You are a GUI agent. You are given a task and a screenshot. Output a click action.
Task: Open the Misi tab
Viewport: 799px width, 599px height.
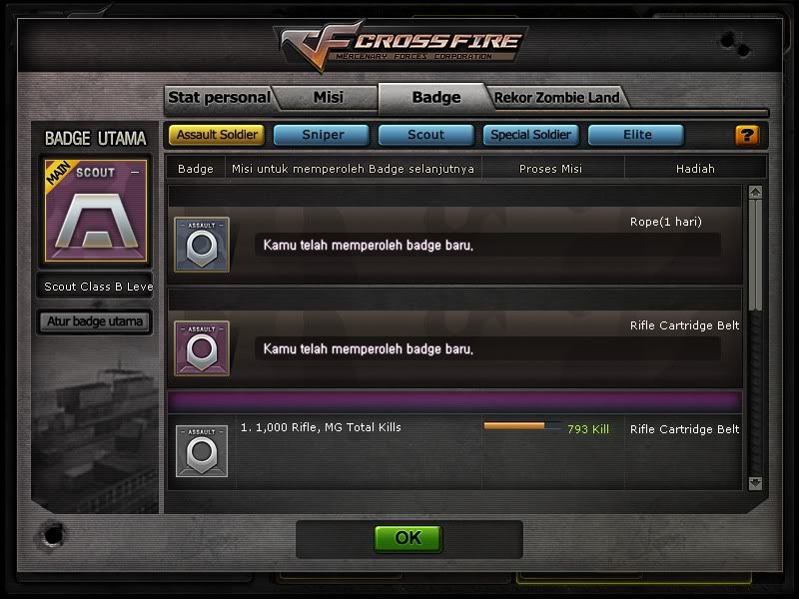coord(329,97)
